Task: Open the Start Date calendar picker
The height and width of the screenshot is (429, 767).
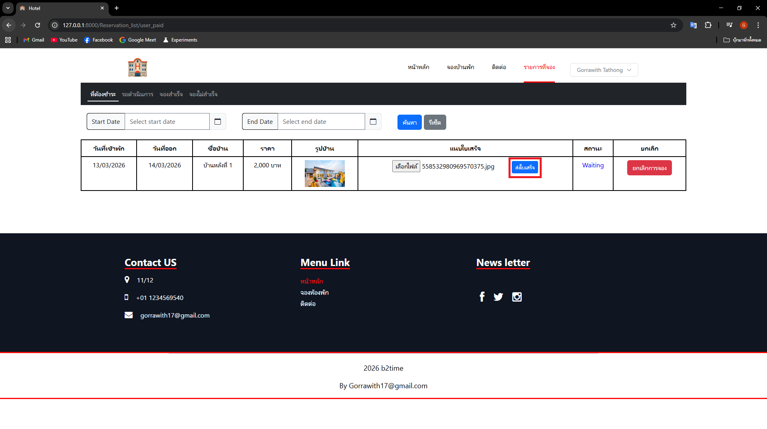Action: 218,122
